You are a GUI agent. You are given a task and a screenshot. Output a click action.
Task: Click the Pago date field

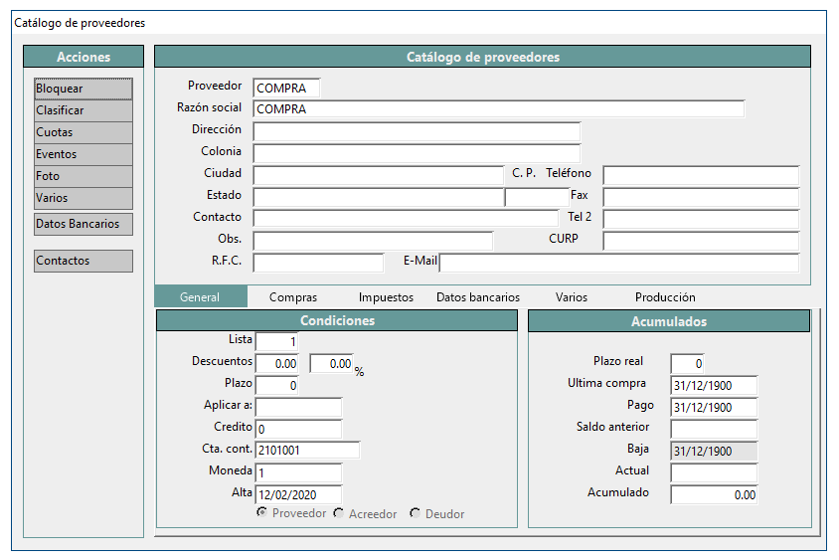coord(714,408)
